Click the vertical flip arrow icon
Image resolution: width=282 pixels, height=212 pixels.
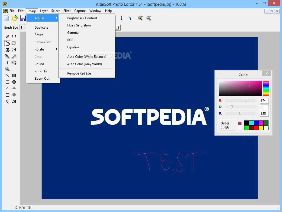pyautogui.click(x=122, y=18)
